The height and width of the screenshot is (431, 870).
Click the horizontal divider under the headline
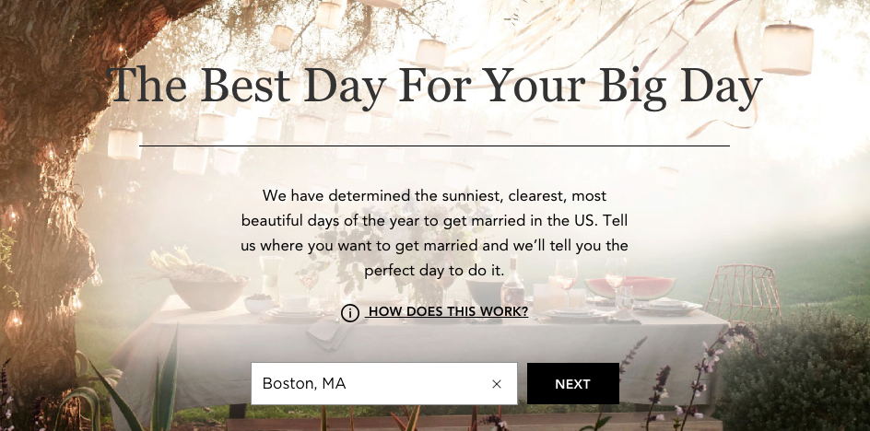pos(434,146)
